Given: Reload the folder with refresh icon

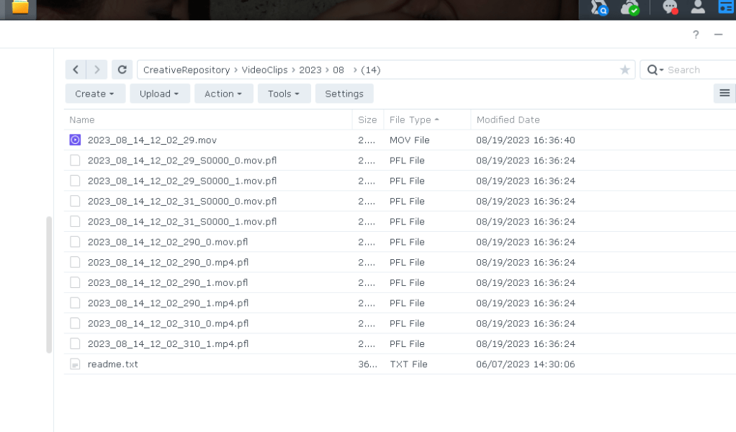Looking at the screenshot, I should click(x=122, y=70).
